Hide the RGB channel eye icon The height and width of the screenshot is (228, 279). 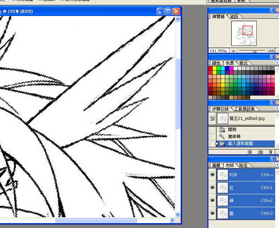pos(212,175)
